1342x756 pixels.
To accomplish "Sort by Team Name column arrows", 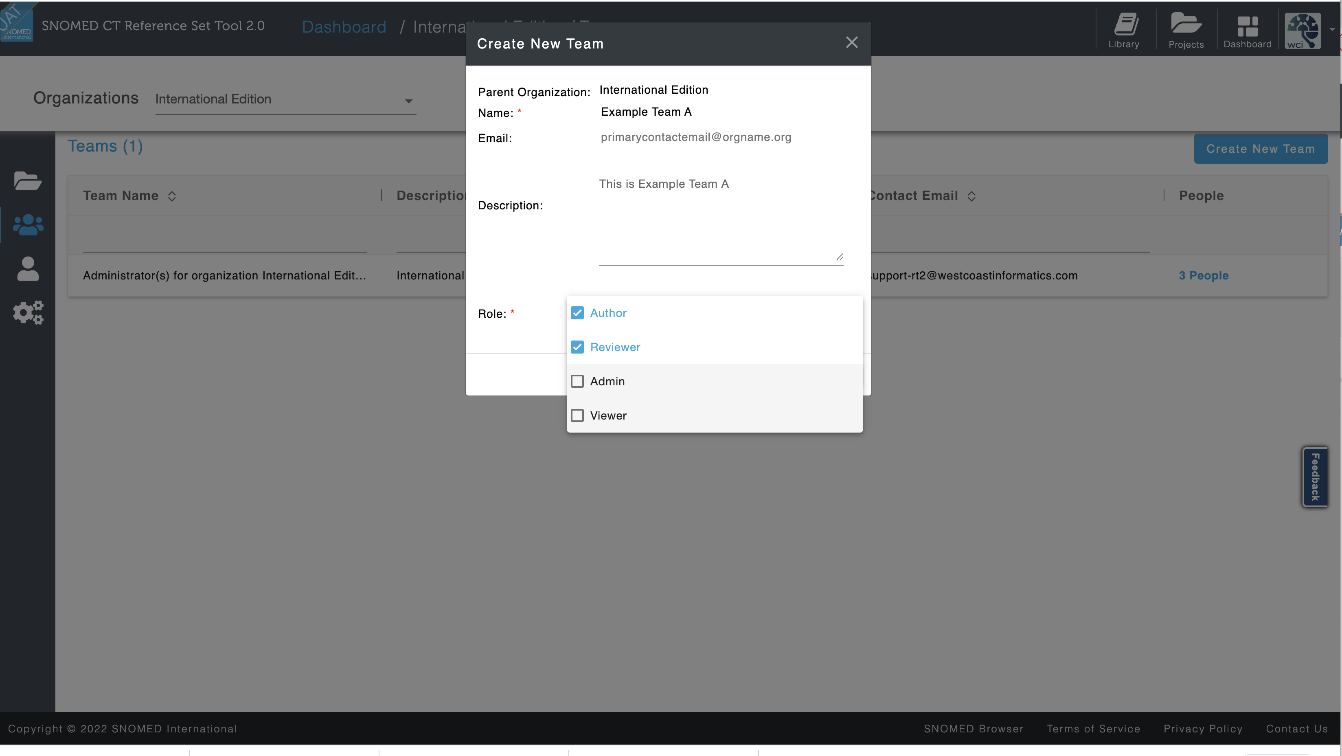I will tap(172, 196).
